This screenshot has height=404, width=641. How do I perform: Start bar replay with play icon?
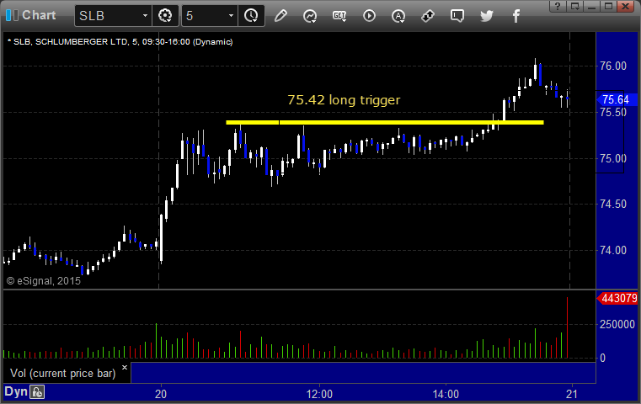pos(369,16)
